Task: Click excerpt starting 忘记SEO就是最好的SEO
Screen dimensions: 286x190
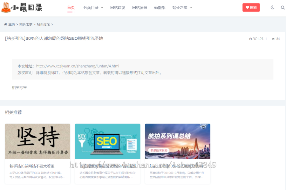Action: click(37, 175)
